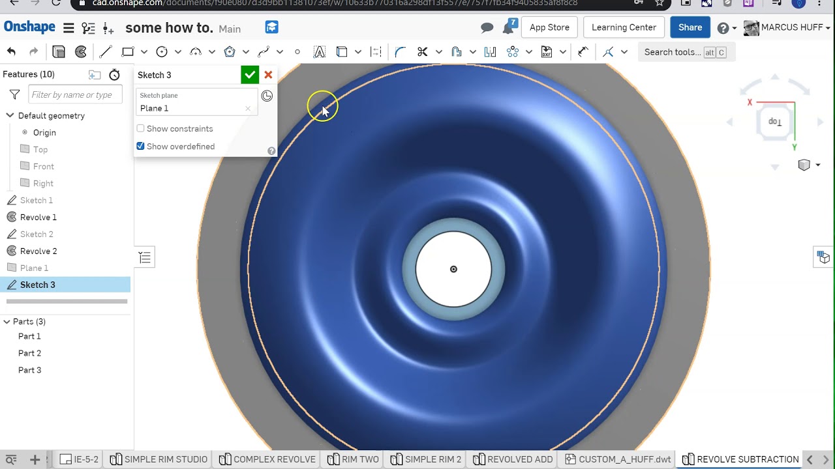Image resolution: width=835 pixels, height=469 pixels.
Task: Select the Inscribed polygon tool
Action: coord(230,52)
